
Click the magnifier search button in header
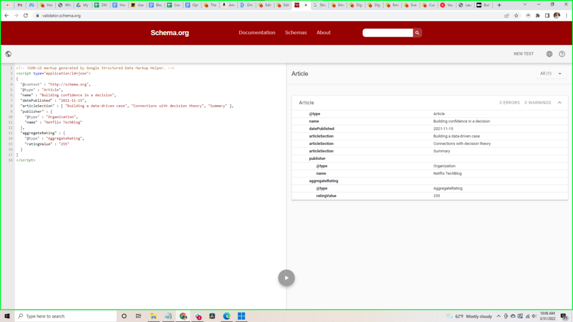417,33
